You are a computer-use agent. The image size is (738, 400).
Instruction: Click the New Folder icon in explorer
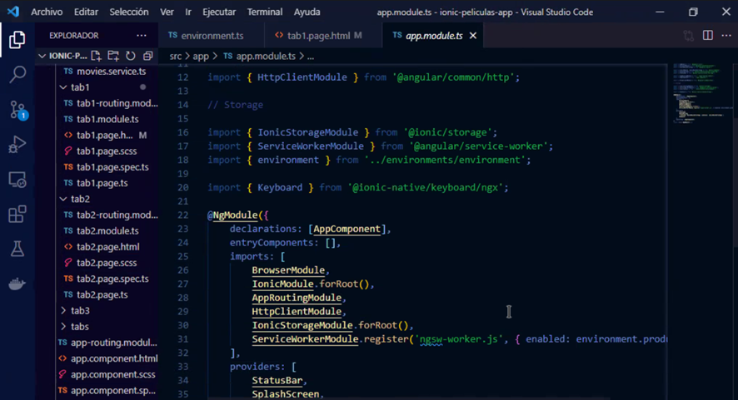pos(113,56)
